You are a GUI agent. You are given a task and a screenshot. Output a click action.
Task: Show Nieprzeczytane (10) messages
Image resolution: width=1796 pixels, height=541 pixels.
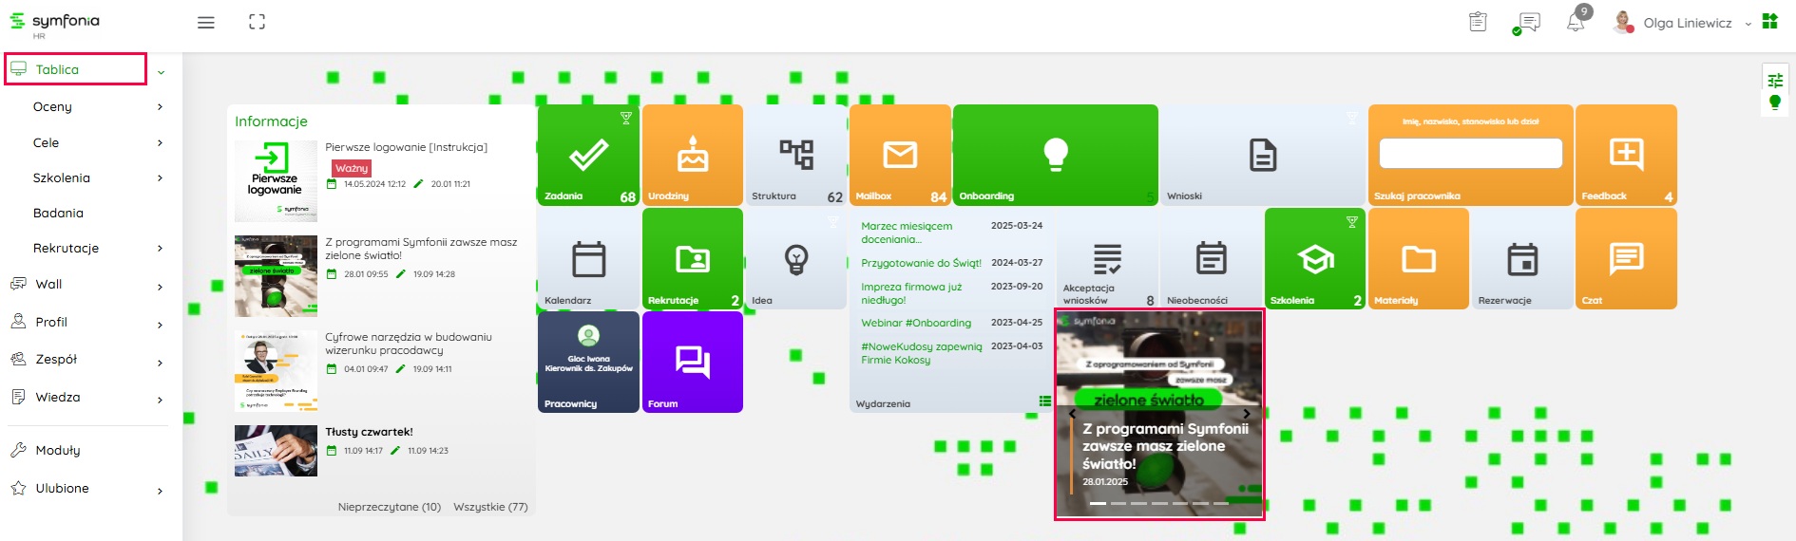389,507
